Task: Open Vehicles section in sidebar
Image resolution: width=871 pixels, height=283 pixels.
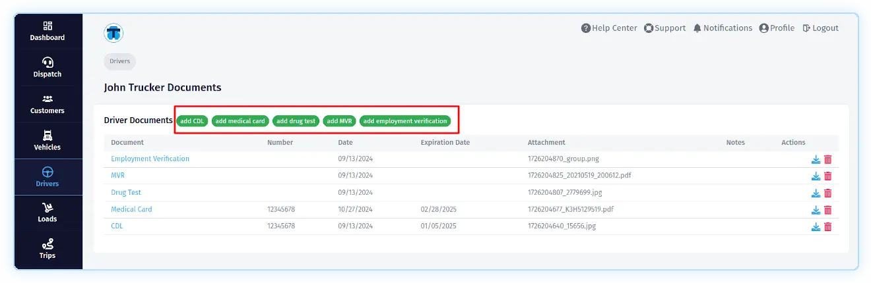Action: point(48,140)
